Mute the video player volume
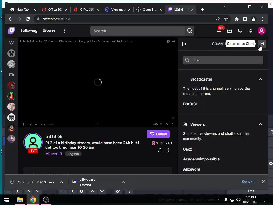The height and width of the screenshot is (205, 273). tap(36, 124)
